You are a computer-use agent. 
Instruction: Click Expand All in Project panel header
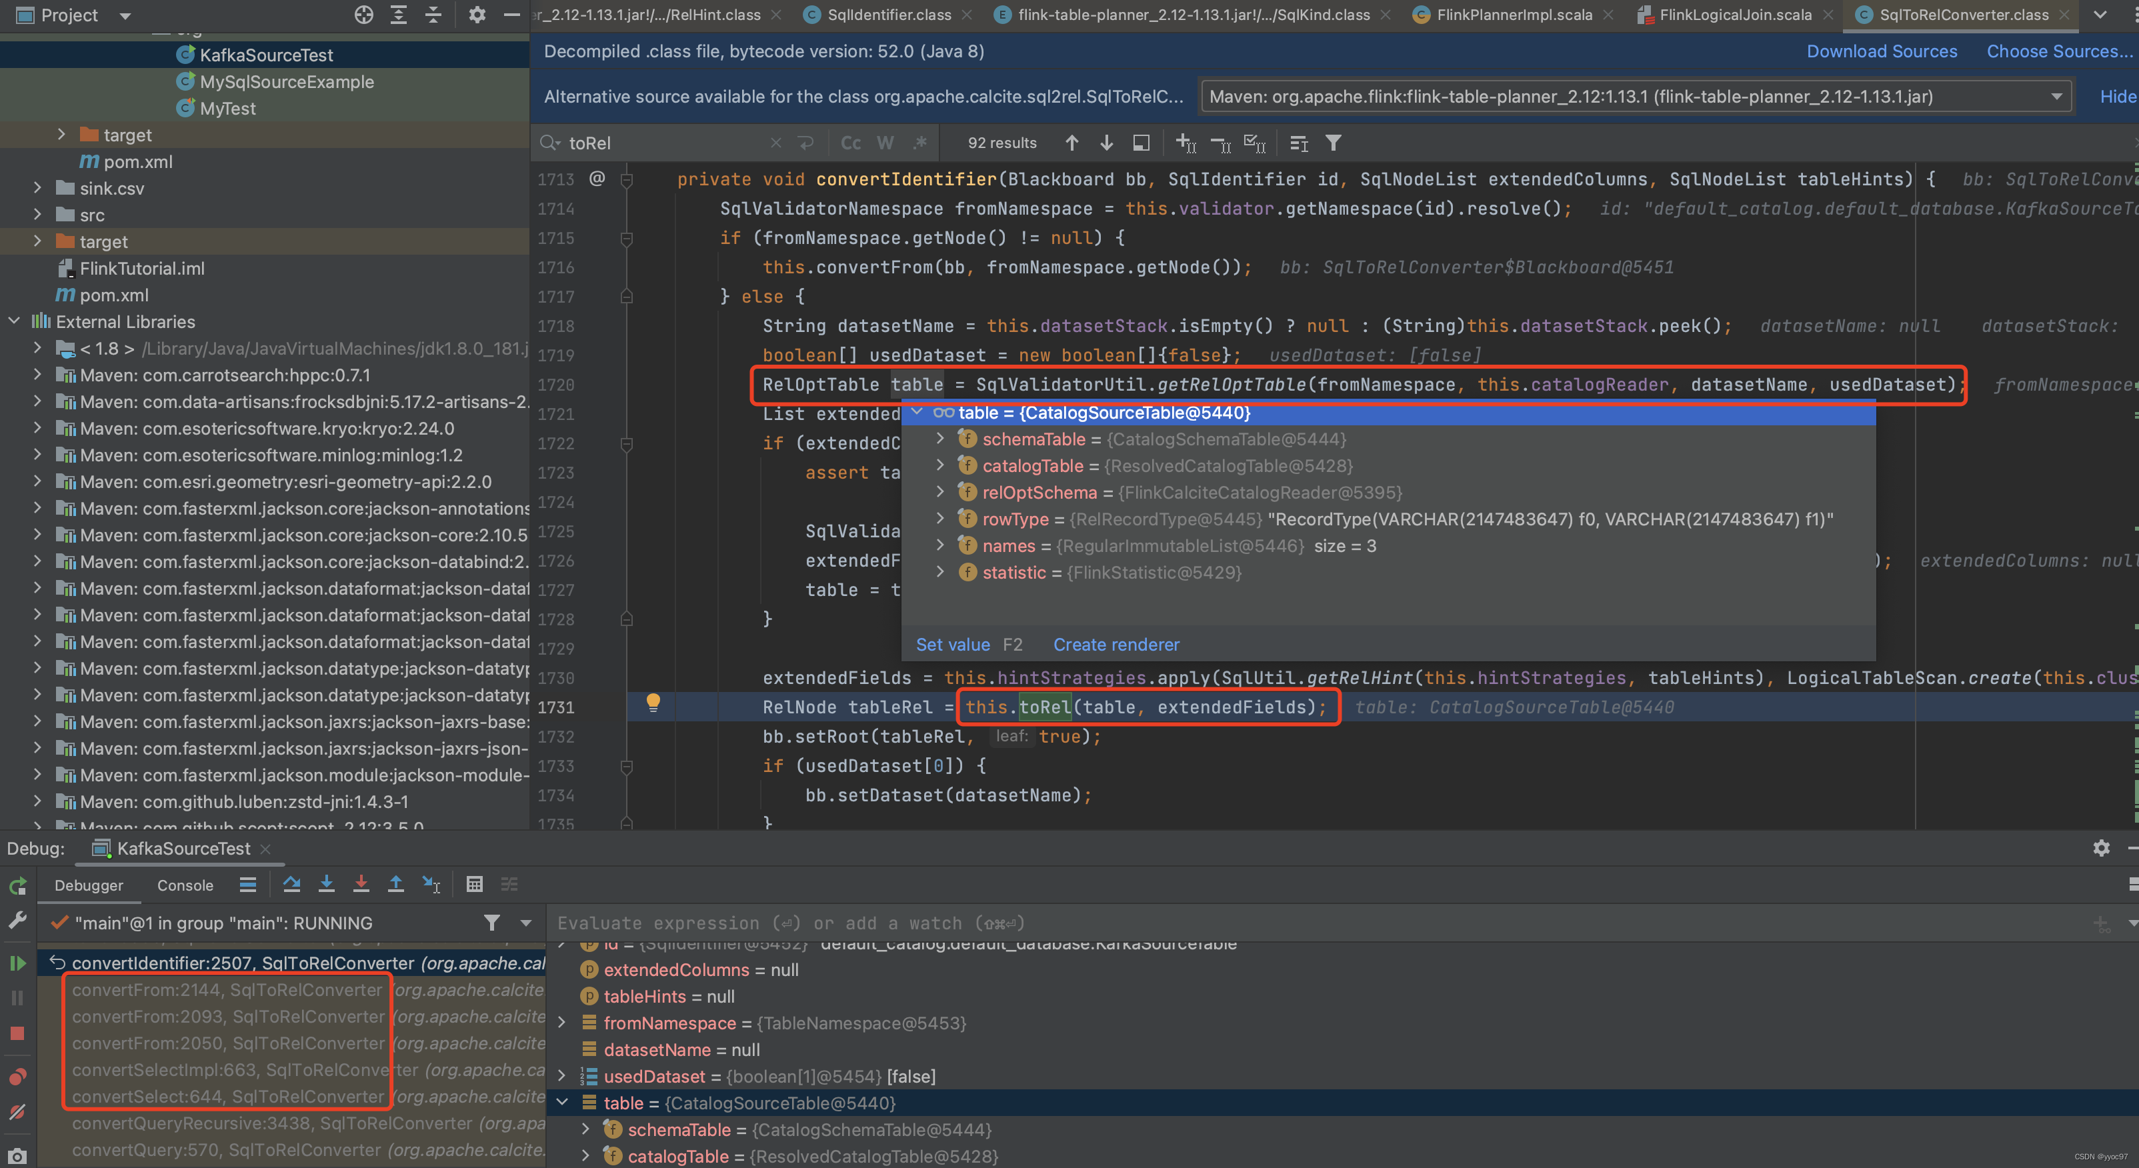tap(399, 15)
